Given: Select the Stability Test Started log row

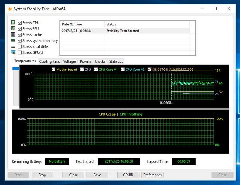Looking at the screenshot, I should 125,31.
